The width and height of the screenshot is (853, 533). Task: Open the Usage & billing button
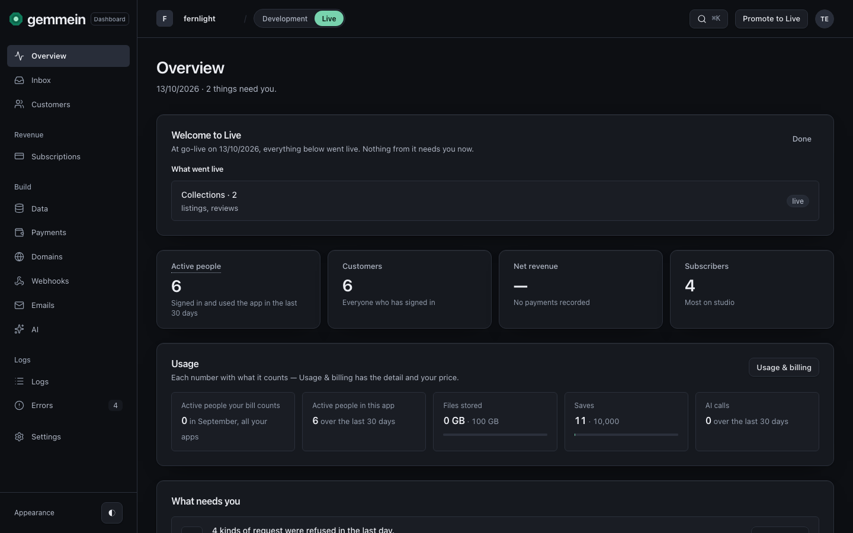coord(784,367)
